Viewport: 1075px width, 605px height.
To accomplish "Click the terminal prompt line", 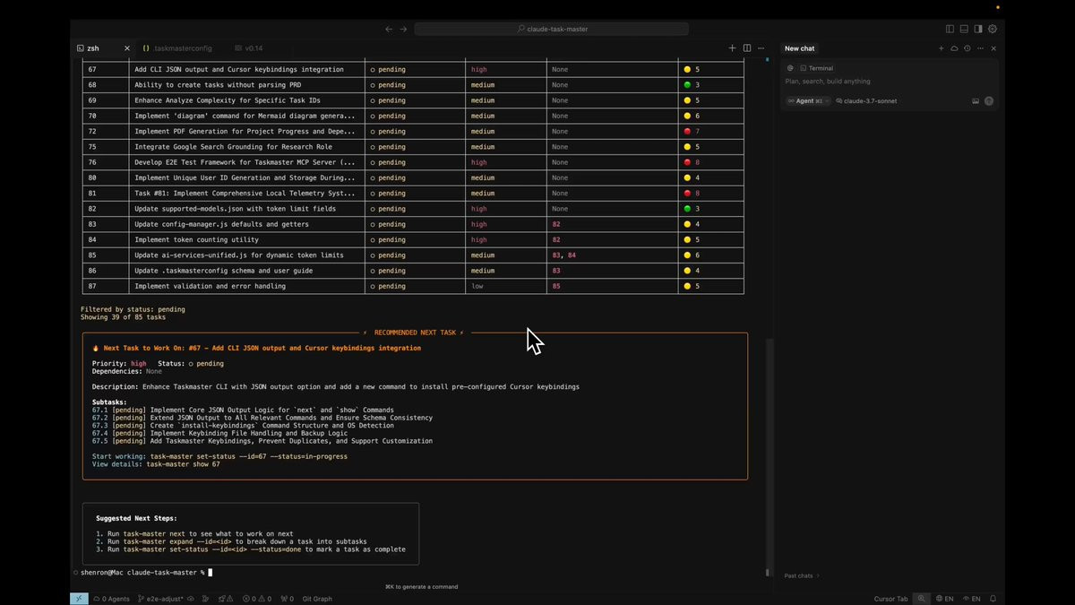I will point(145,572).
